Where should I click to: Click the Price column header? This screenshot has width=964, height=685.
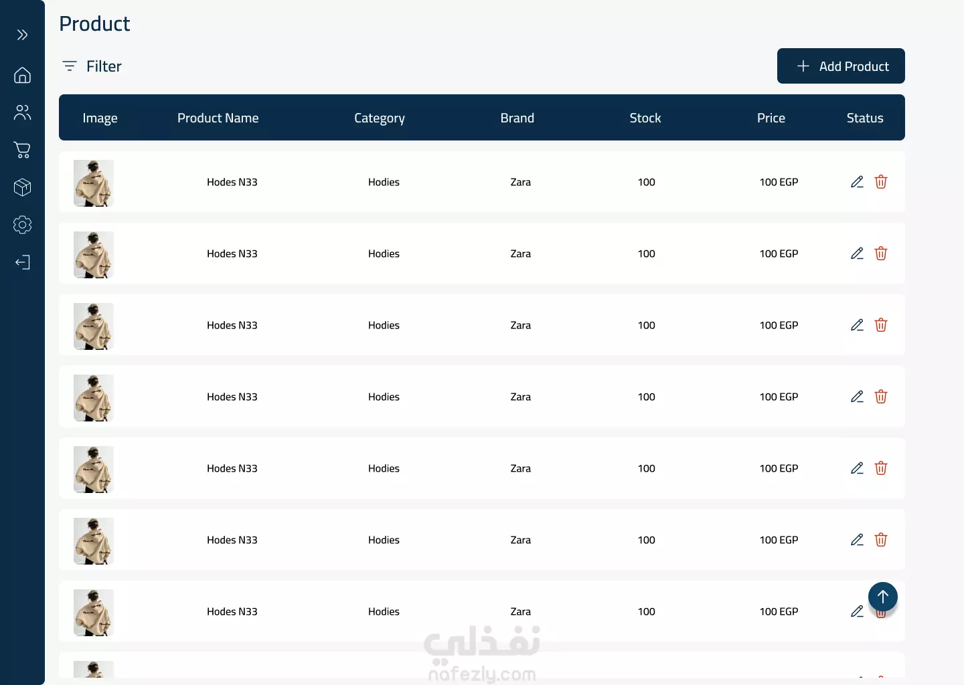point(771,118)
